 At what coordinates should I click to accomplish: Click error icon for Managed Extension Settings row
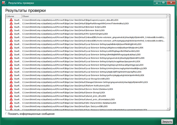[x=11, y=82]
